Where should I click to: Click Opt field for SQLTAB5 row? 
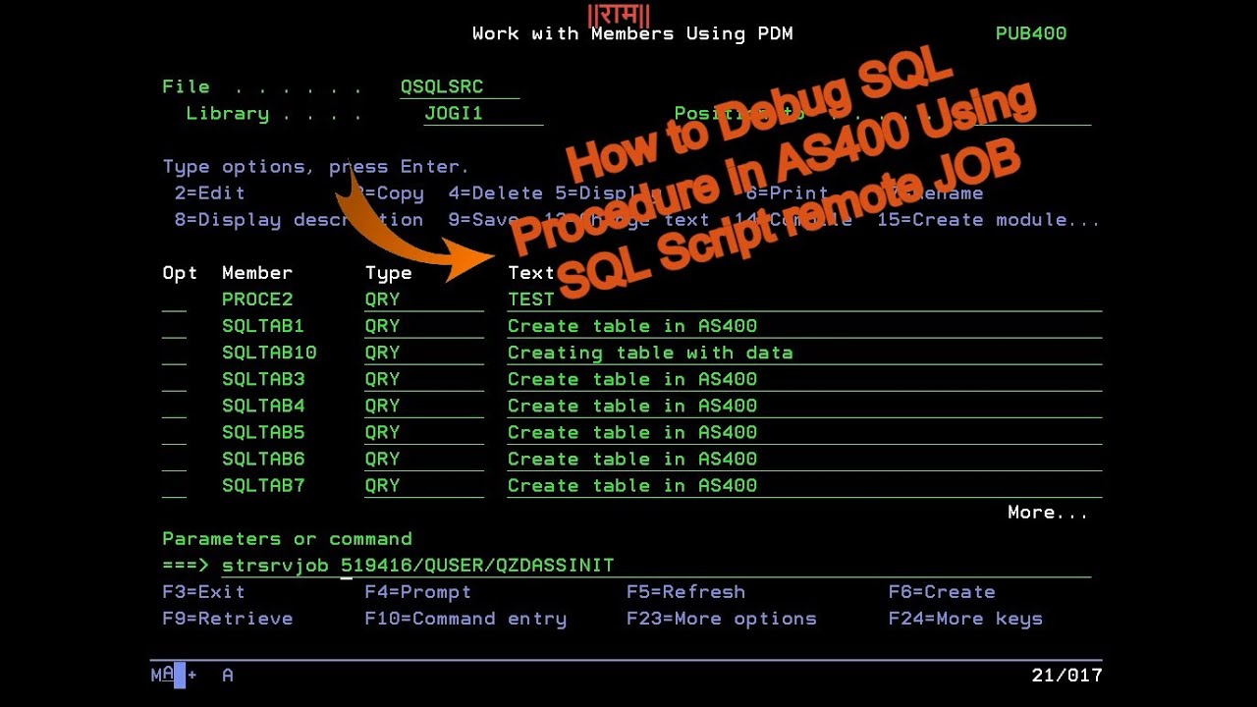coord(174,433)
